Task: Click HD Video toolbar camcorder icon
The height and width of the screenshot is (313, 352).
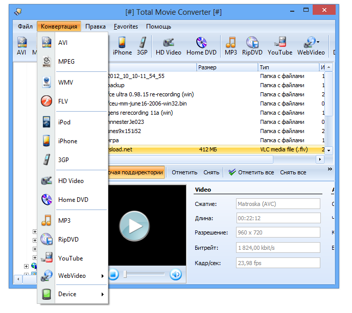Action: point(169,46)
